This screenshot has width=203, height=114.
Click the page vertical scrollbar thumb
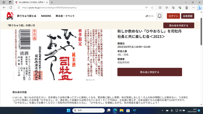(201, 32)
